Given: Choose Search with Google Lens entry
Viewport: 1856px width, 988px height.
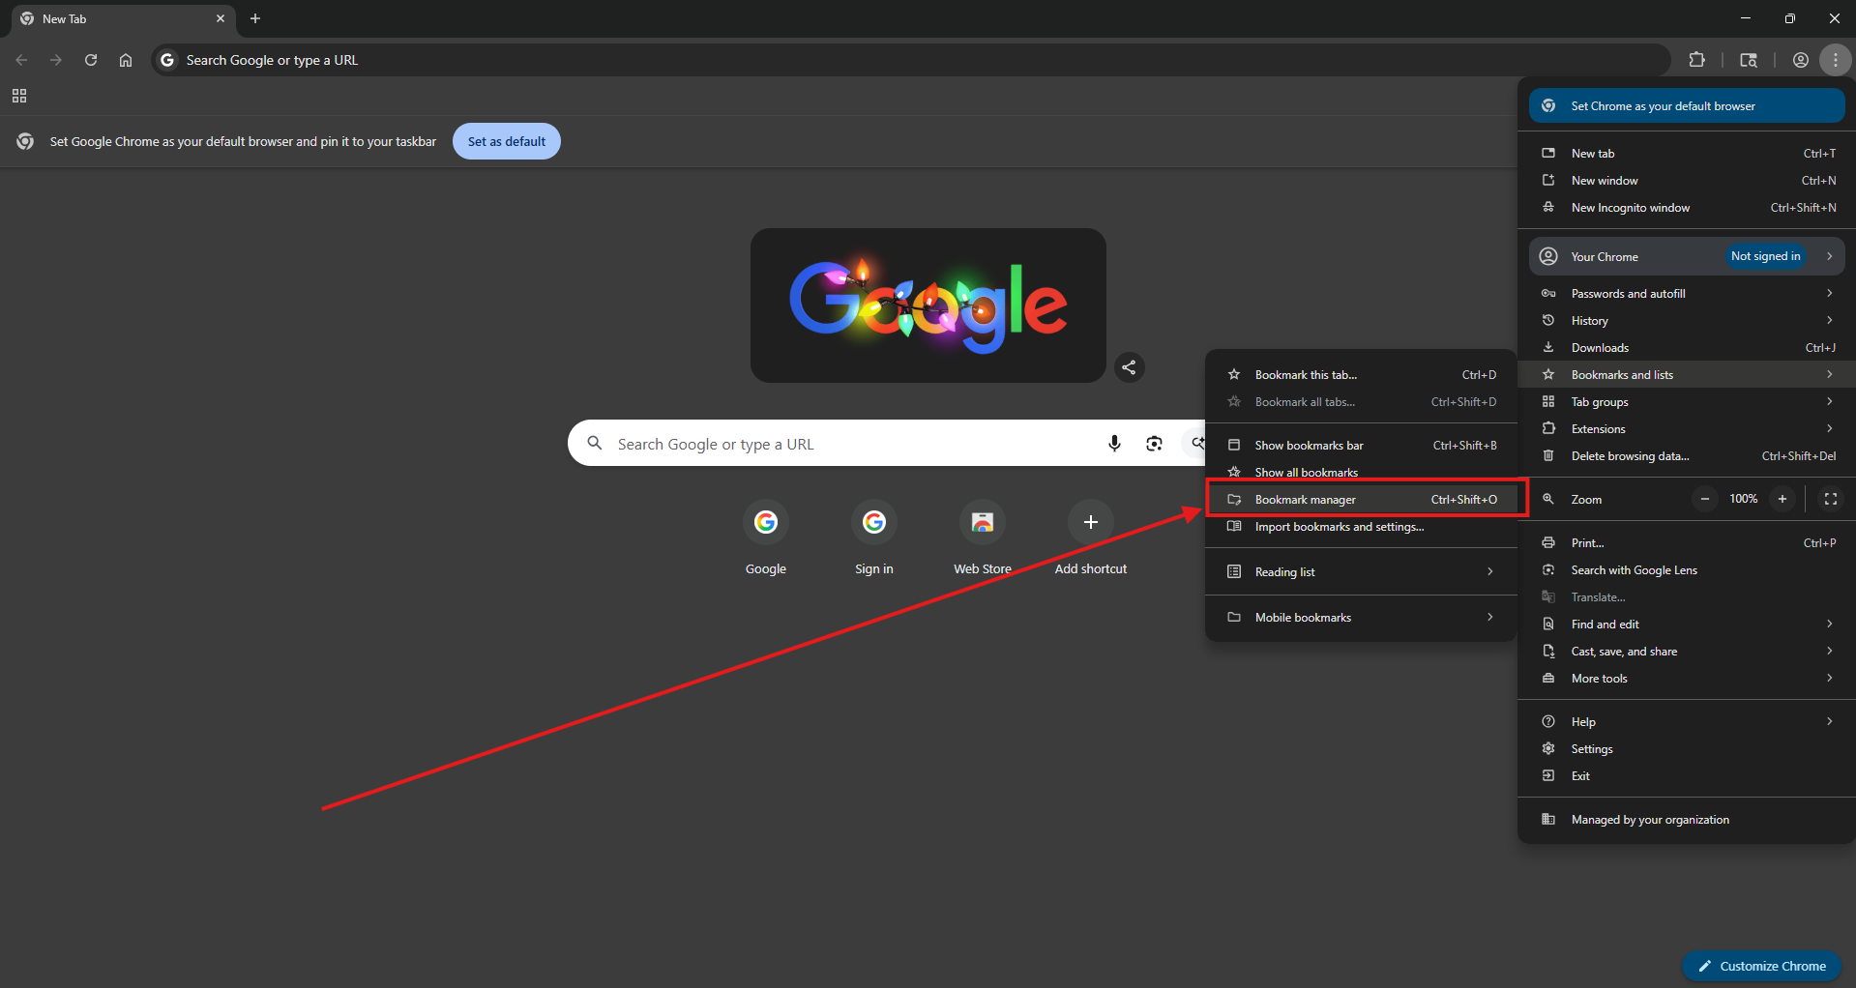Looking at the screenshot, I should pos(1687,569).
